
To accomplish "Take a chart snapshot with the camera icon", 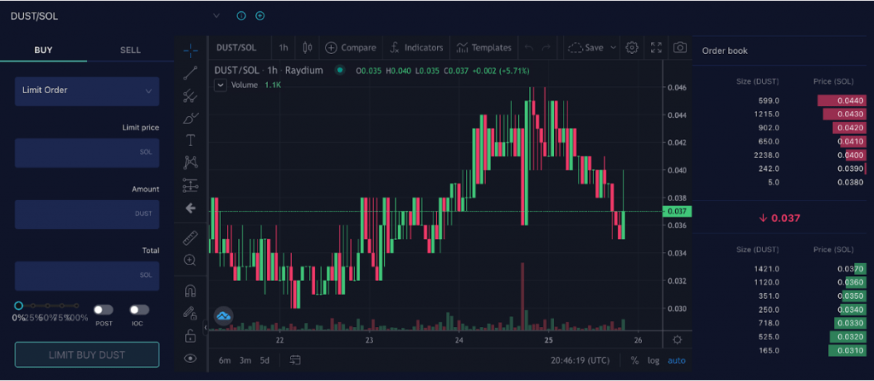I will (680, 48).
